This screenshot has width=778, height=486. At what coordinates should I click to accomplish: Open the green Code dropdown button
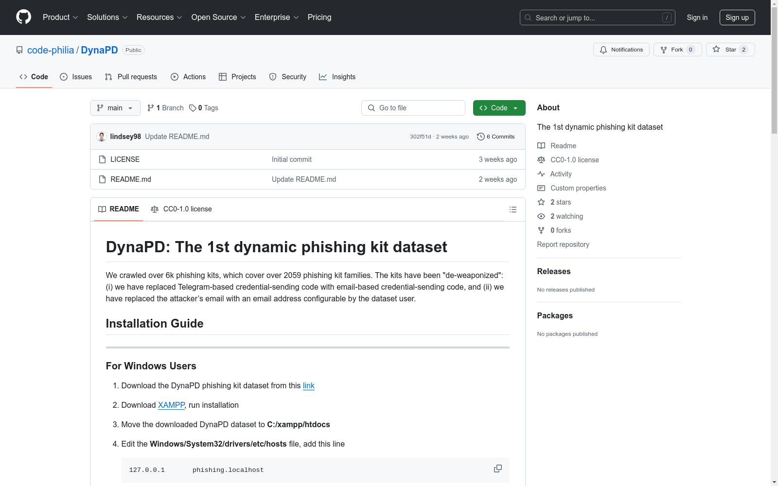[499, 108]
